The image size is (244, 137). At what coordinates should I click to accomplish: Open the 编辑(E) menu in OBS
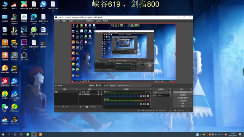pos(64,21)
